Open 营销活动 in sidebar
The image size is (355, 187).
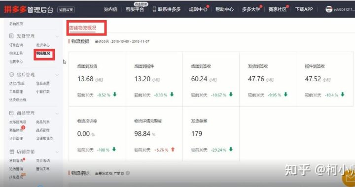[x=16, y=160]
